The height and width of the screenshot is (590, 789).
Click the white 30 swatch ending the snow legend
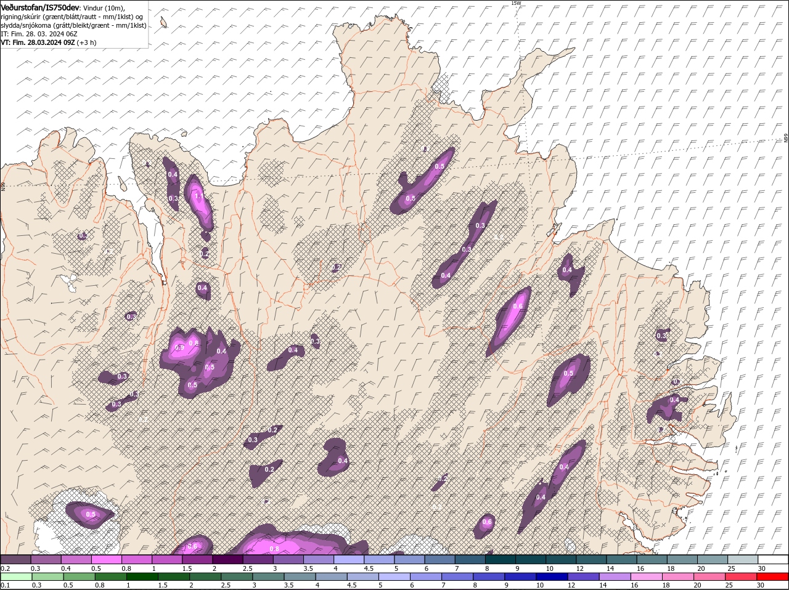tap(774, 559)
